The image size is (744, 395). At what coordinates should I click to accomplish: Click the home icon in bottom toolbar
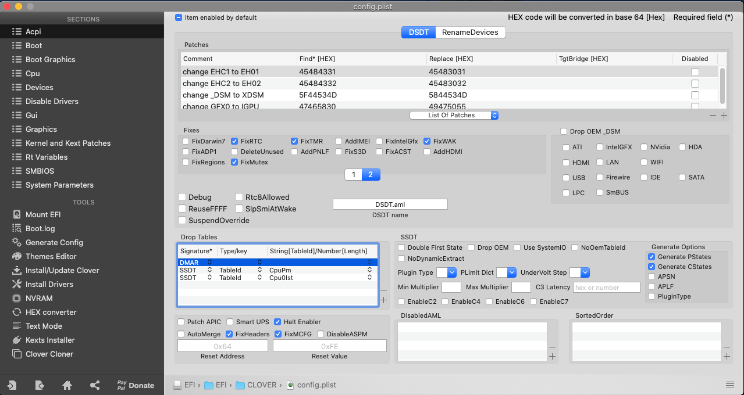(67, 385)
